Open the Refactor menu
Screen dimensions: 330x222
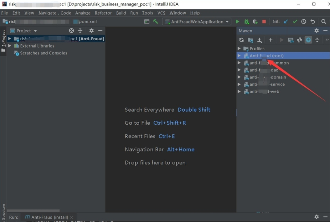pyautogui.click(x=103, y=13)
